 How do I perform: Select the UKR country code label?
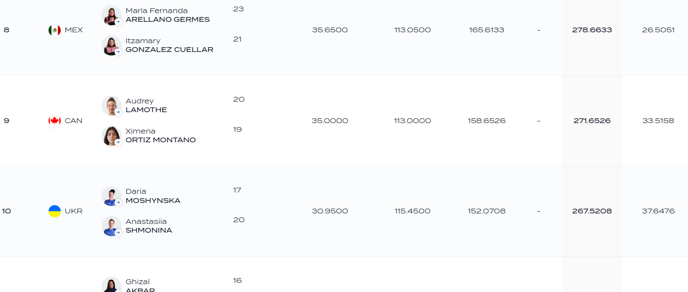tap(73, 211)
